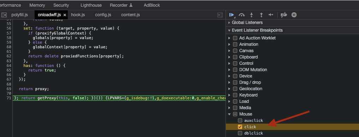Click 'return true;' code line
359x137 pixels.
point(42,70)
